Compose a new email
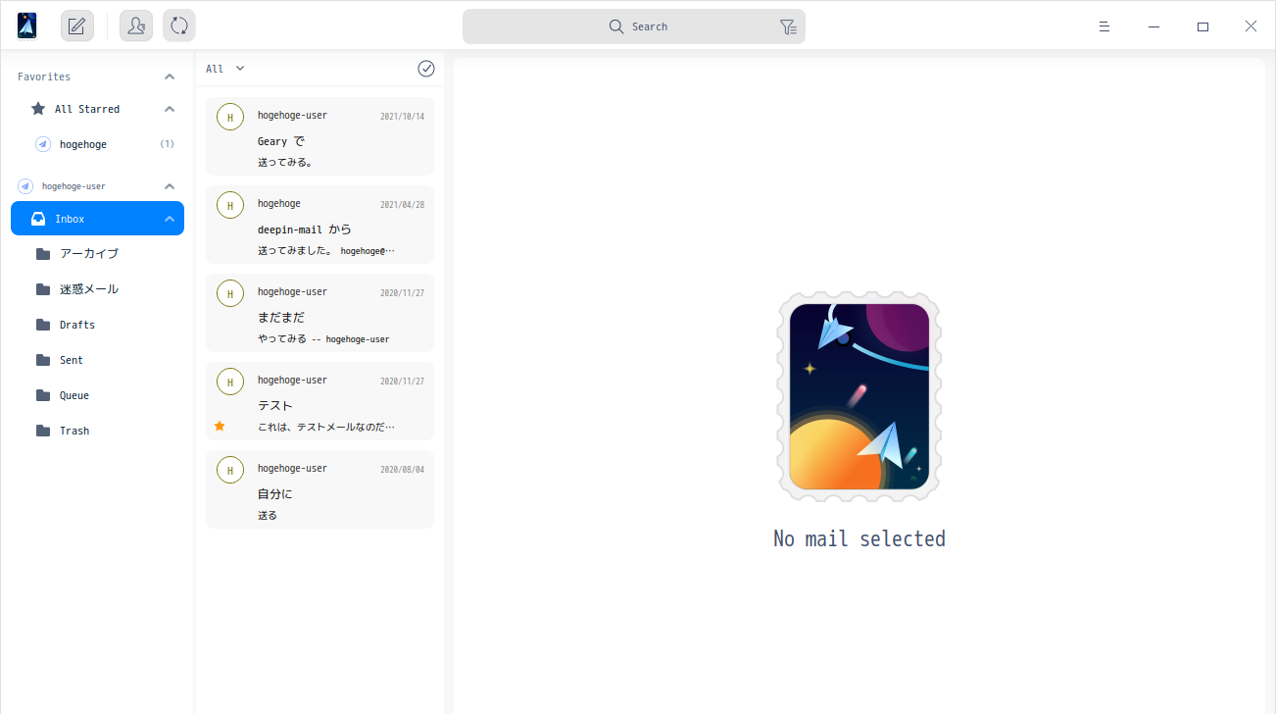 click(x=77, y=26)
